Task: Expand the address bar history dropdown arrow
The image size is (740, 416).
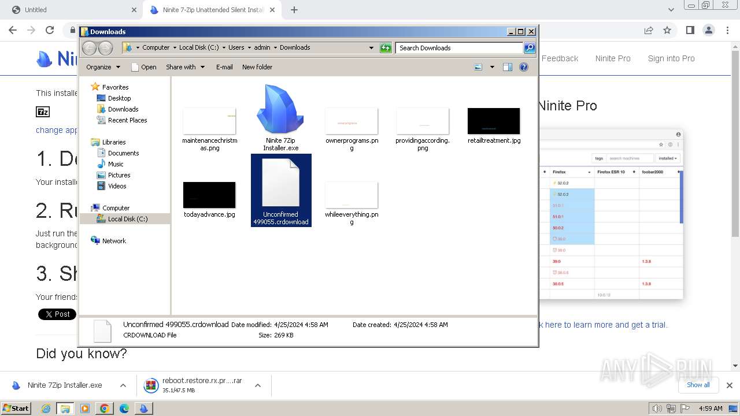Action: coord(371,48)
